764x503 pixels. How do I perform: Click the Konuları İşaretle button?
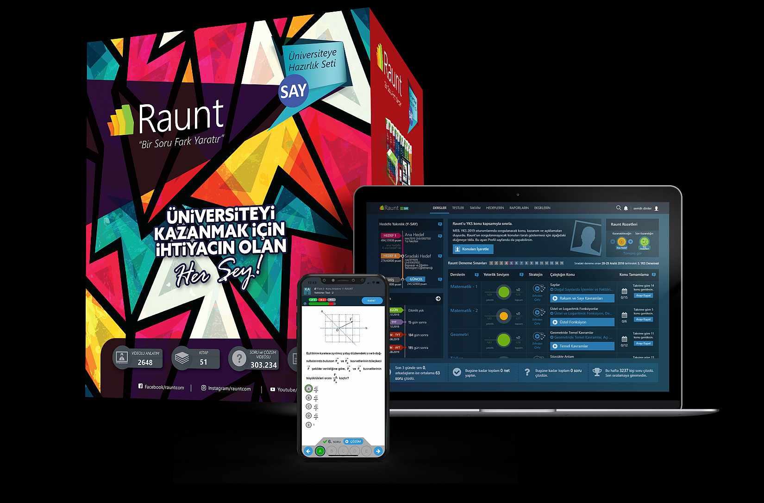pos(473,249)
